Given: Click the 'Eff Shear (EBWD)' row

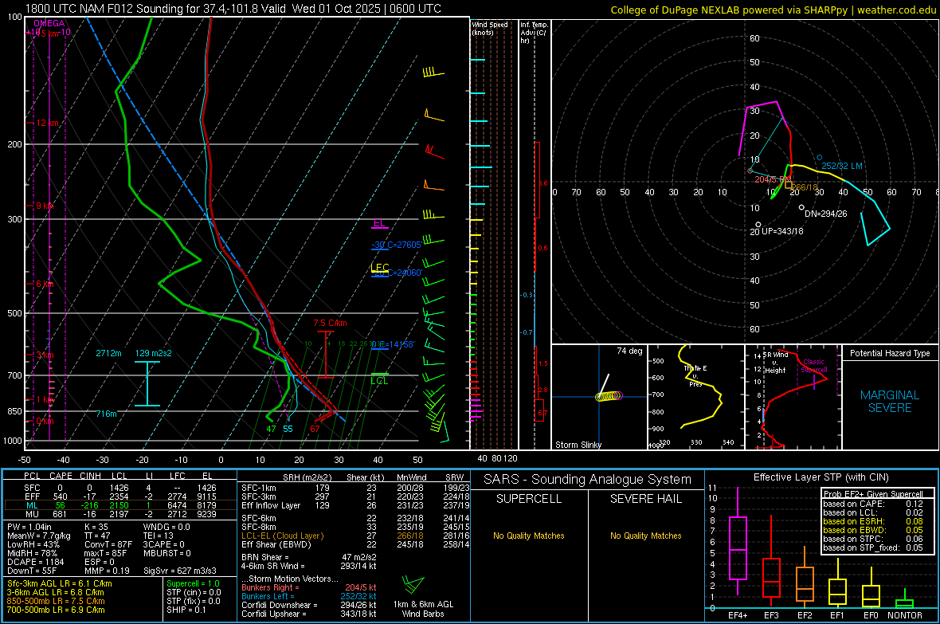Looking at the screenshot, I should point(355,544).
